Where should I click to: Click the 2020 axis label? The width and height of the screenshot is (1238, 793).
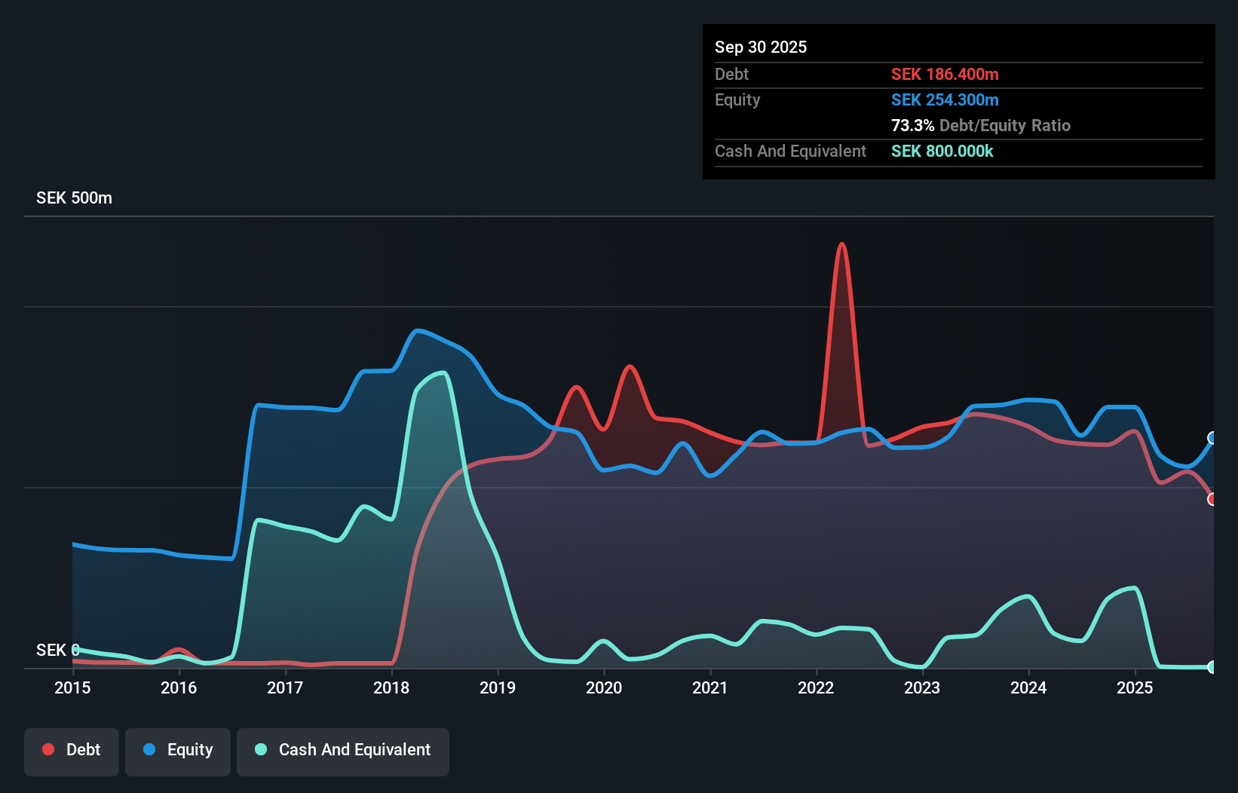point(603,687)
